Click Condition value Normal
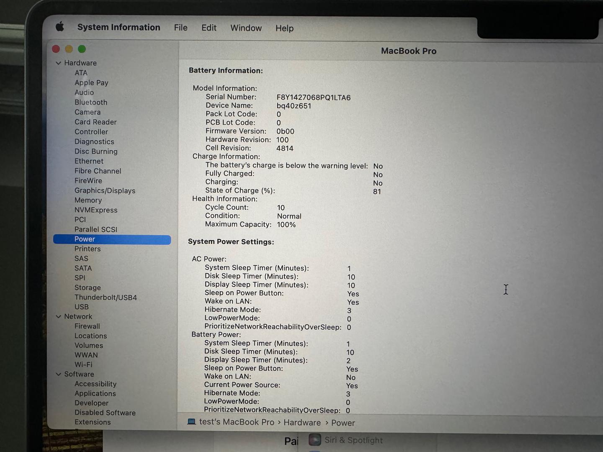 tap(289, 216)
